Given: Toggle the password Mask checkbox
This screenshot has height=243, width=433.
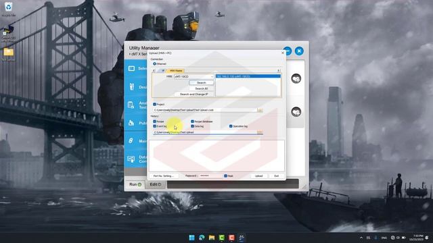Looking at the screenshot, I should [225, 175].
